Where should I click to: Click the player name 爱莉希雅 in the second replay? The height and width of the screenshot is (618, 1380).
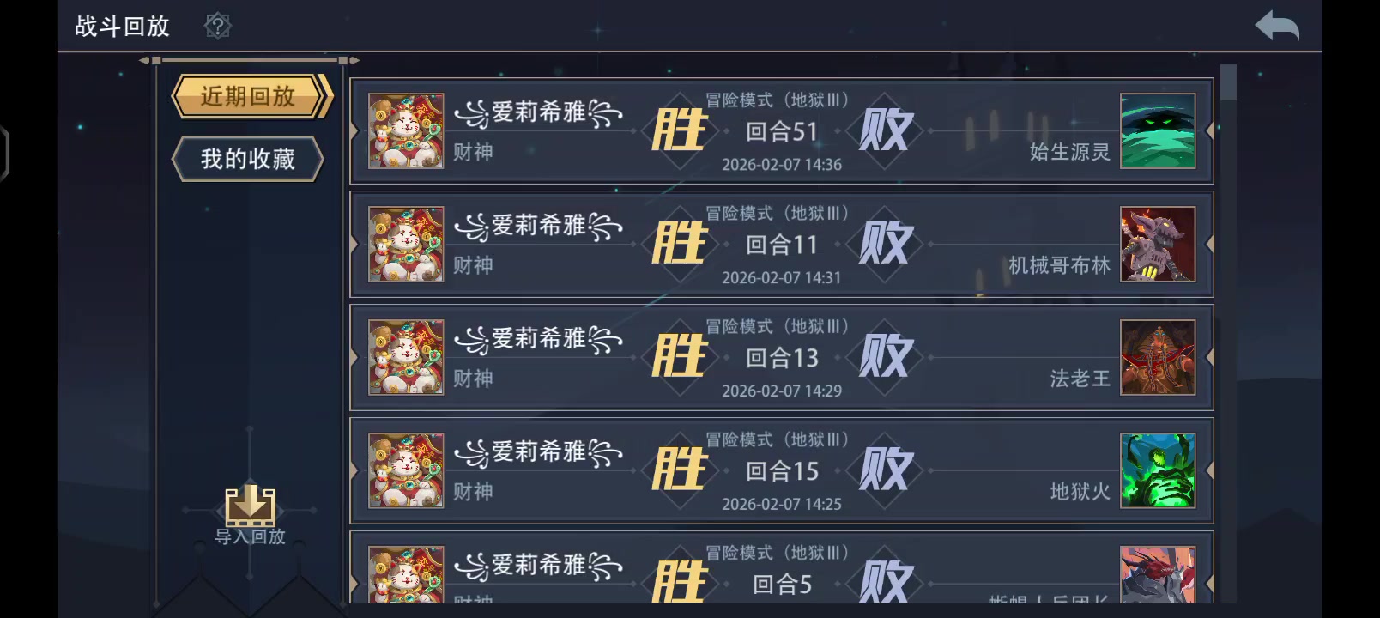point(539,227)
